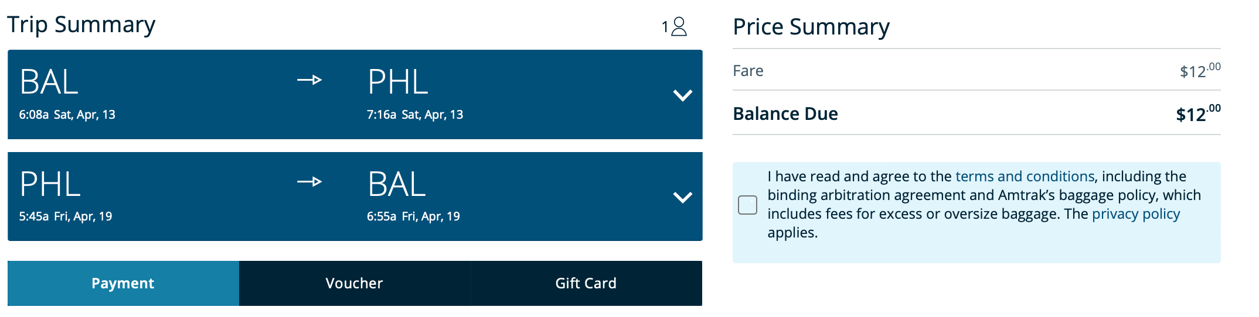This screenshot has width=1259, height=317.
Task: Click the Trip Summary heading
Action: click(x=81, y=25)
